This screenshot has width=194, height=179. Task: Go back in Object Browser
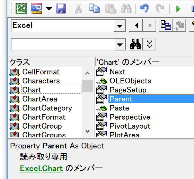tap(136, 25)
